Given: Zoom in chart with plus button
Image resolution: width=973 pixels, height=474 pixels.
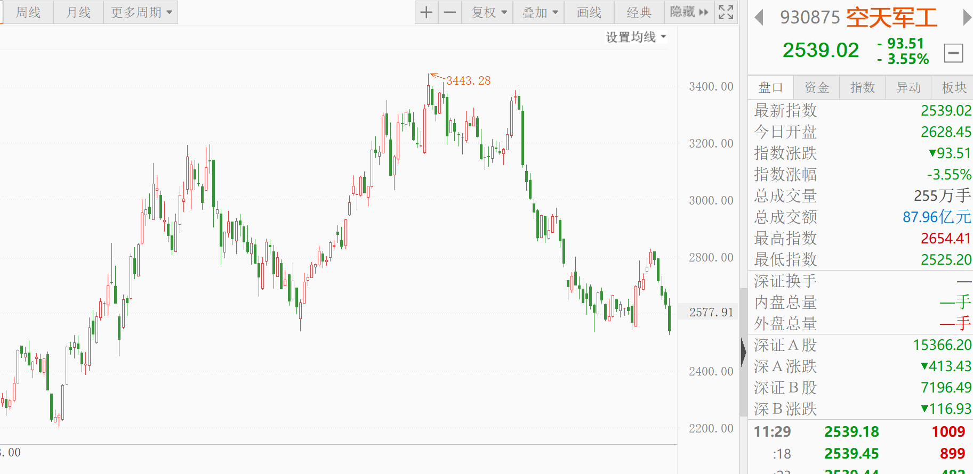Looking at the screenshot, I should click(x=427, y=12).
